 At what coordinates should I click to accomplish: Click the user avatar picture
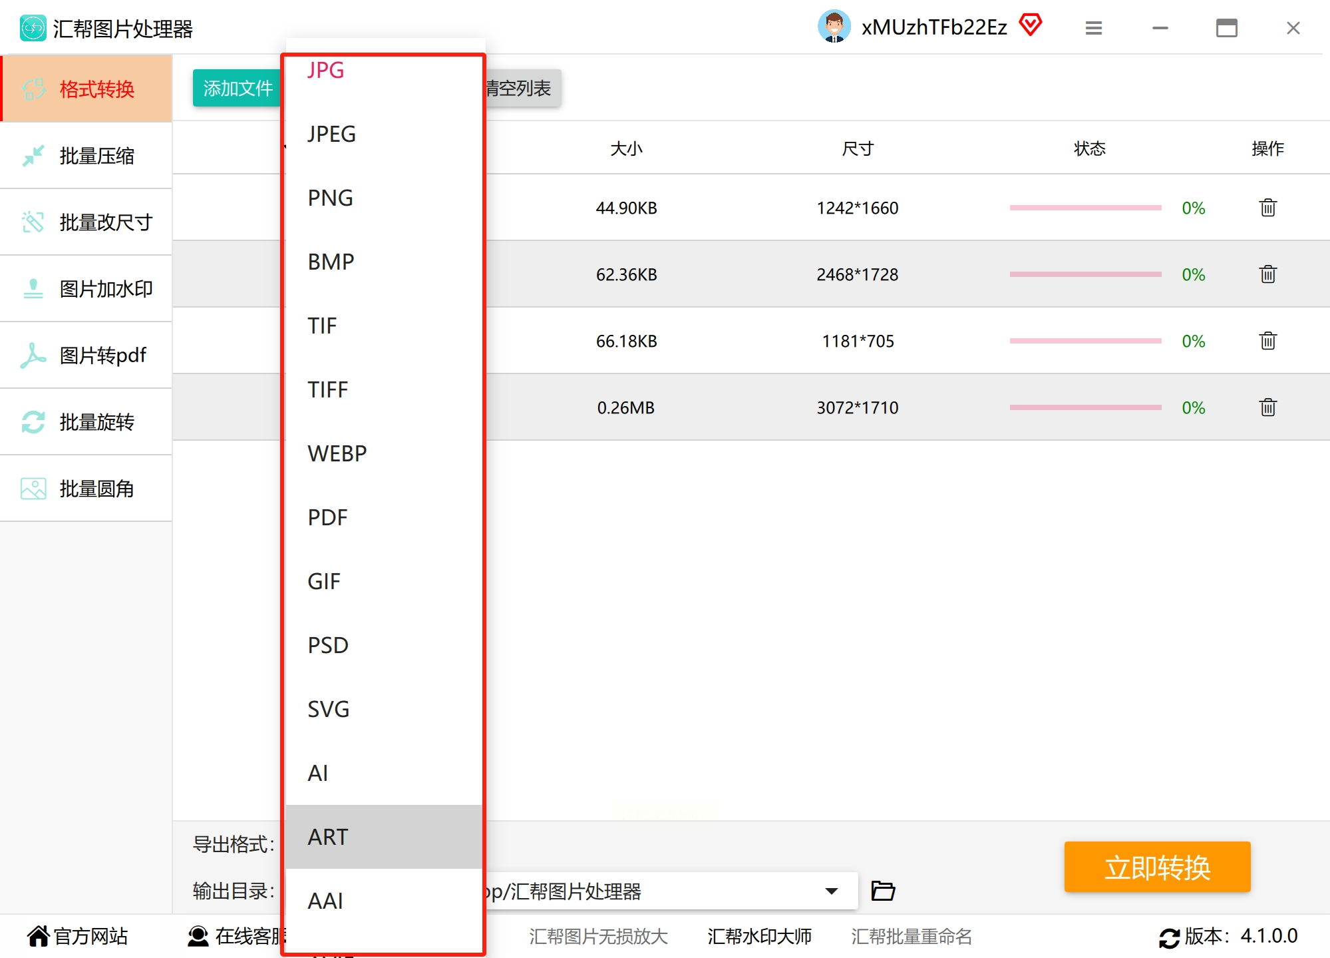coord(834,27)
